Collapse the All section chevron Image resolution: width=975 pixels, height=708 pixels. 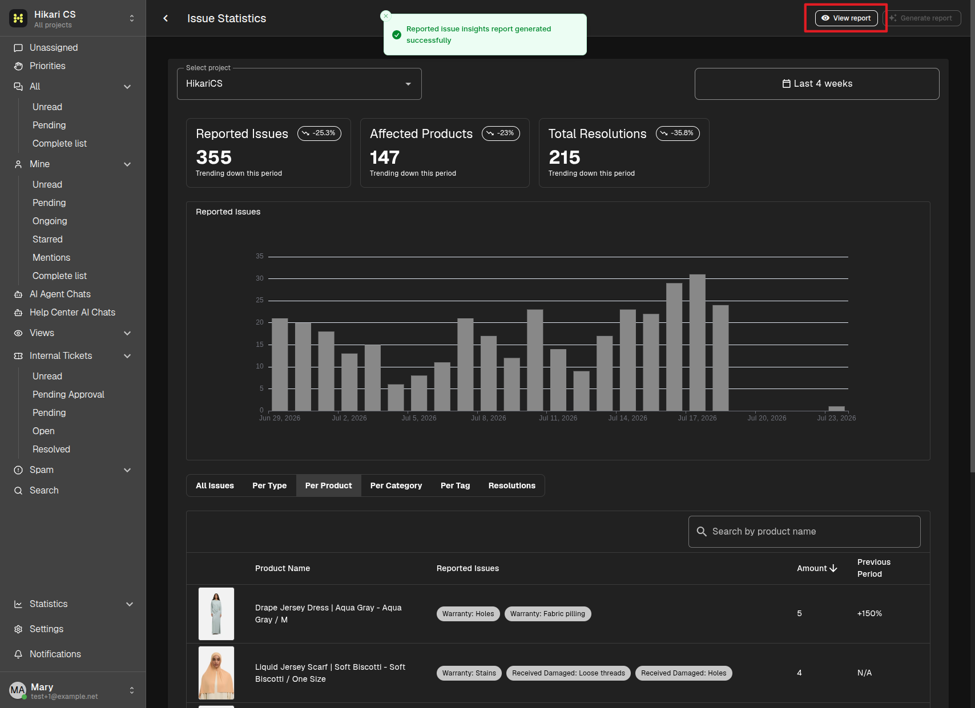coord(127,87)
